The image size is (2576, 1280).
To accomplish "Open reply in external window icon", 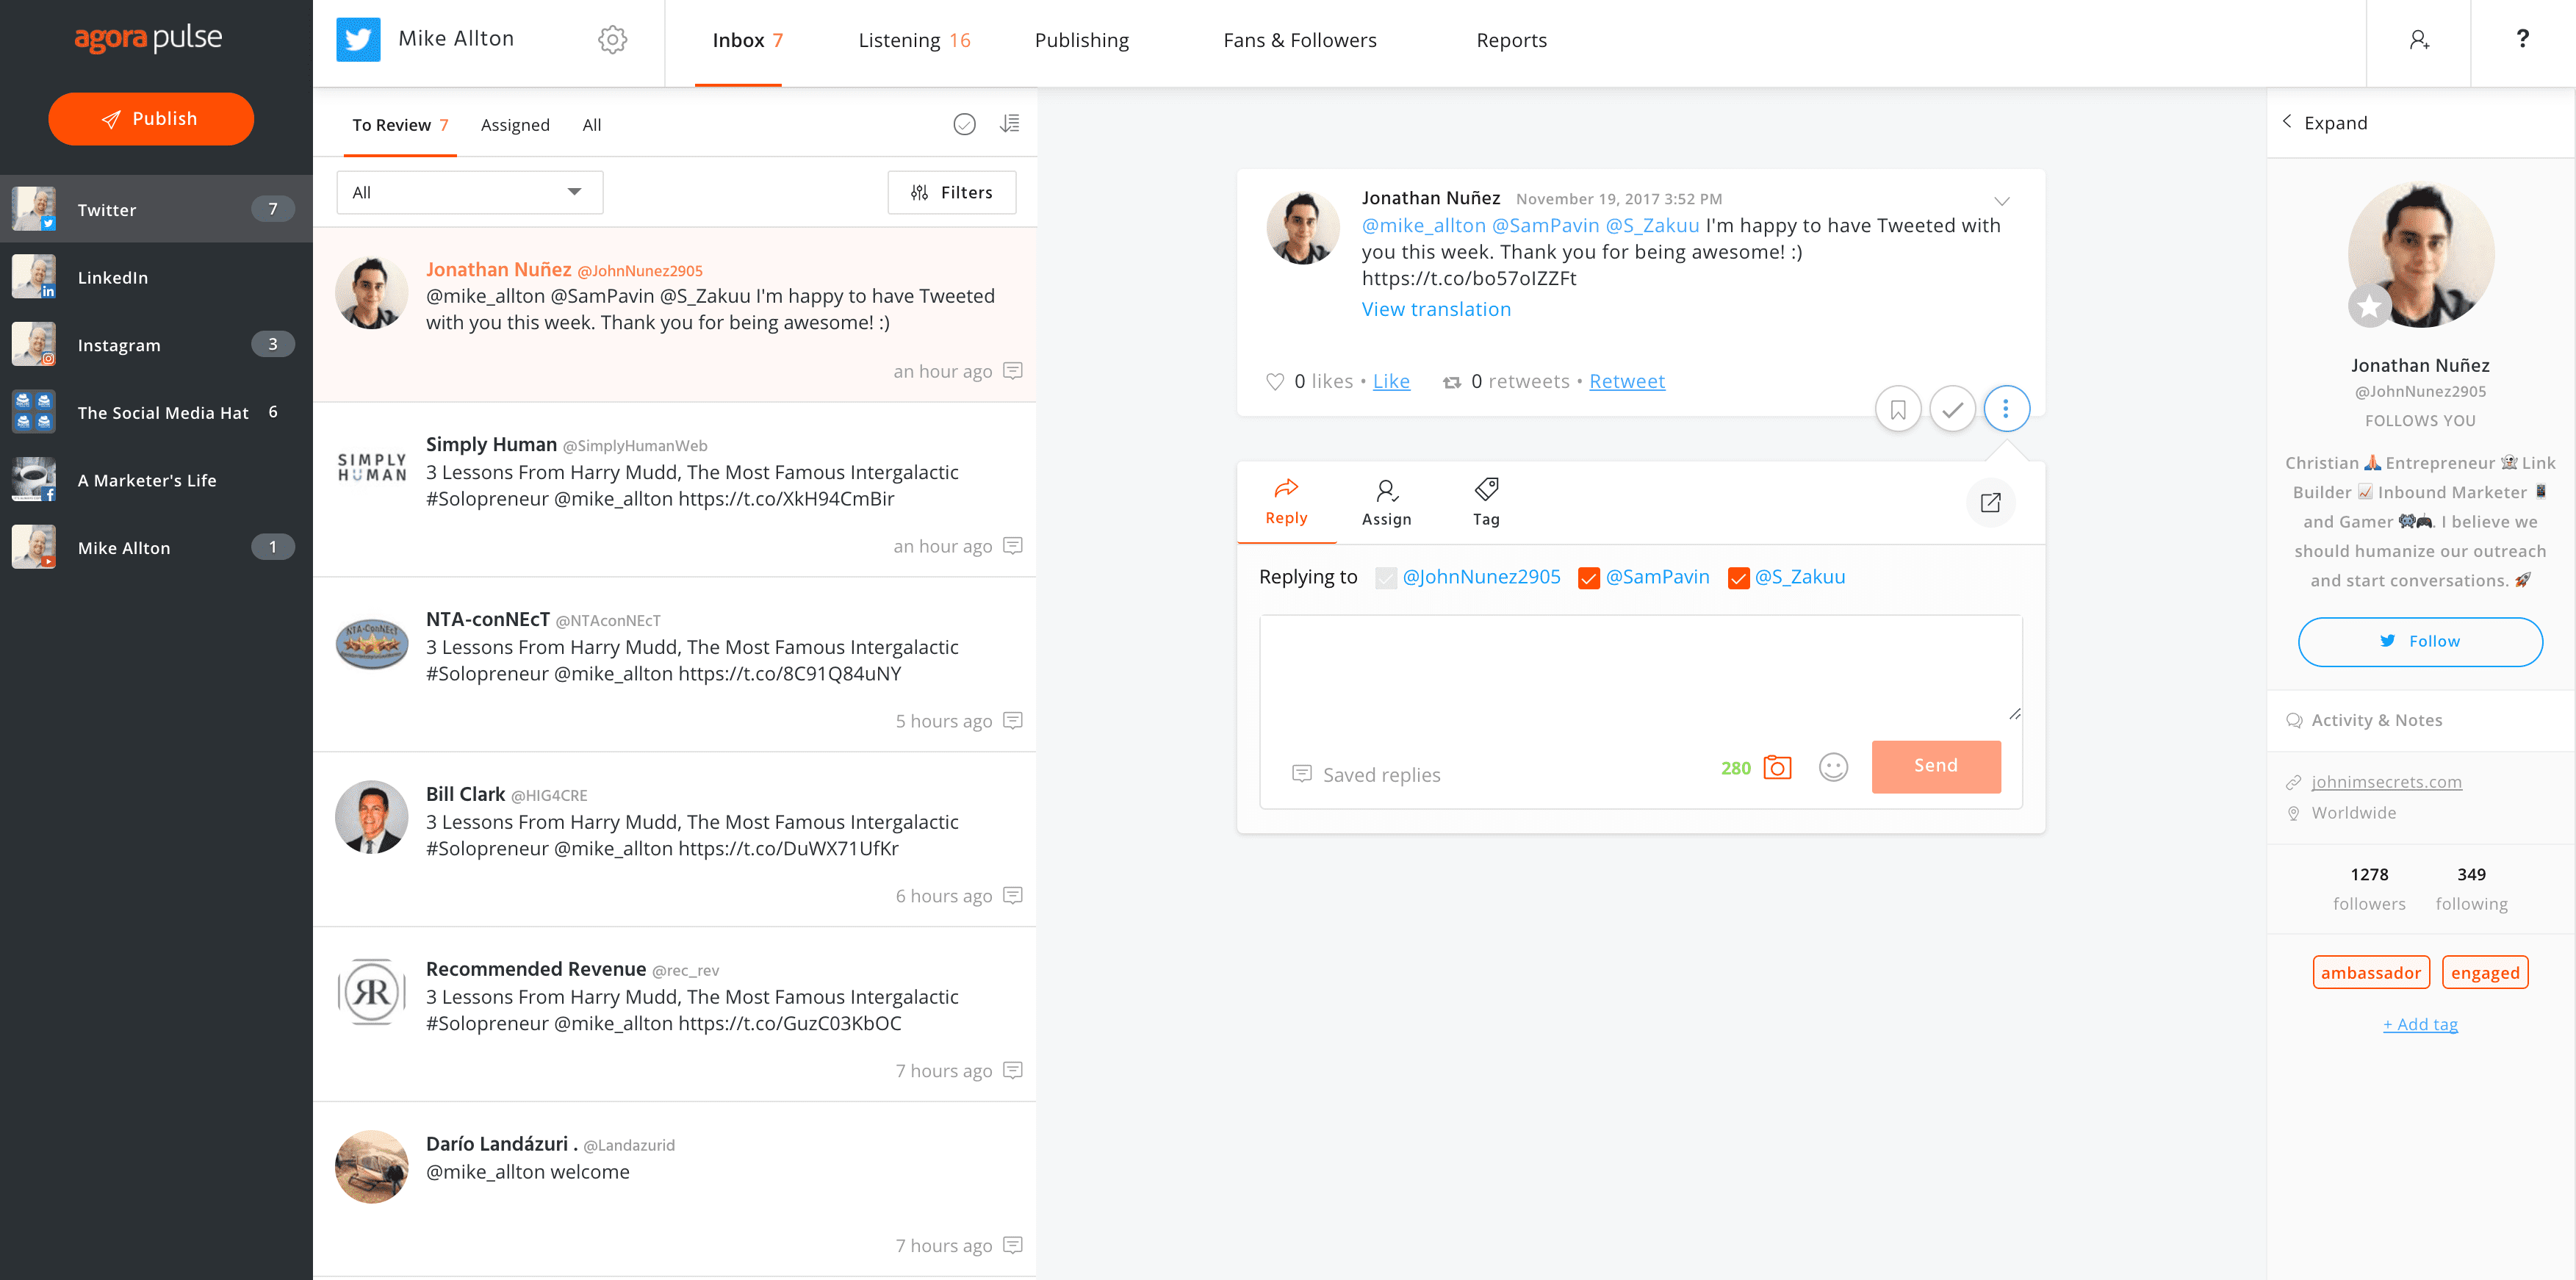I will (1990, 502).
